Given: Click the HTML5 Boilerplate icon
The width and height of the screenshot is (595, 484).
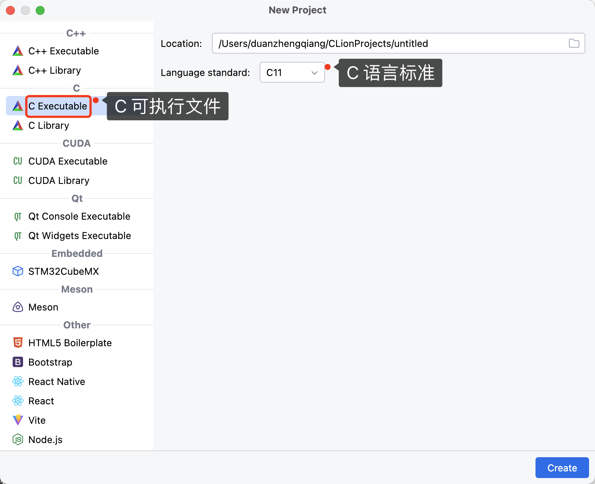Looking at the screenshot, I should point(17,343).
